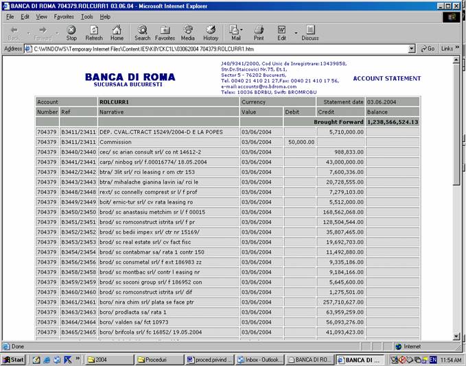
Task: Click inside the address bar field
Action: (x=220, y=49)
